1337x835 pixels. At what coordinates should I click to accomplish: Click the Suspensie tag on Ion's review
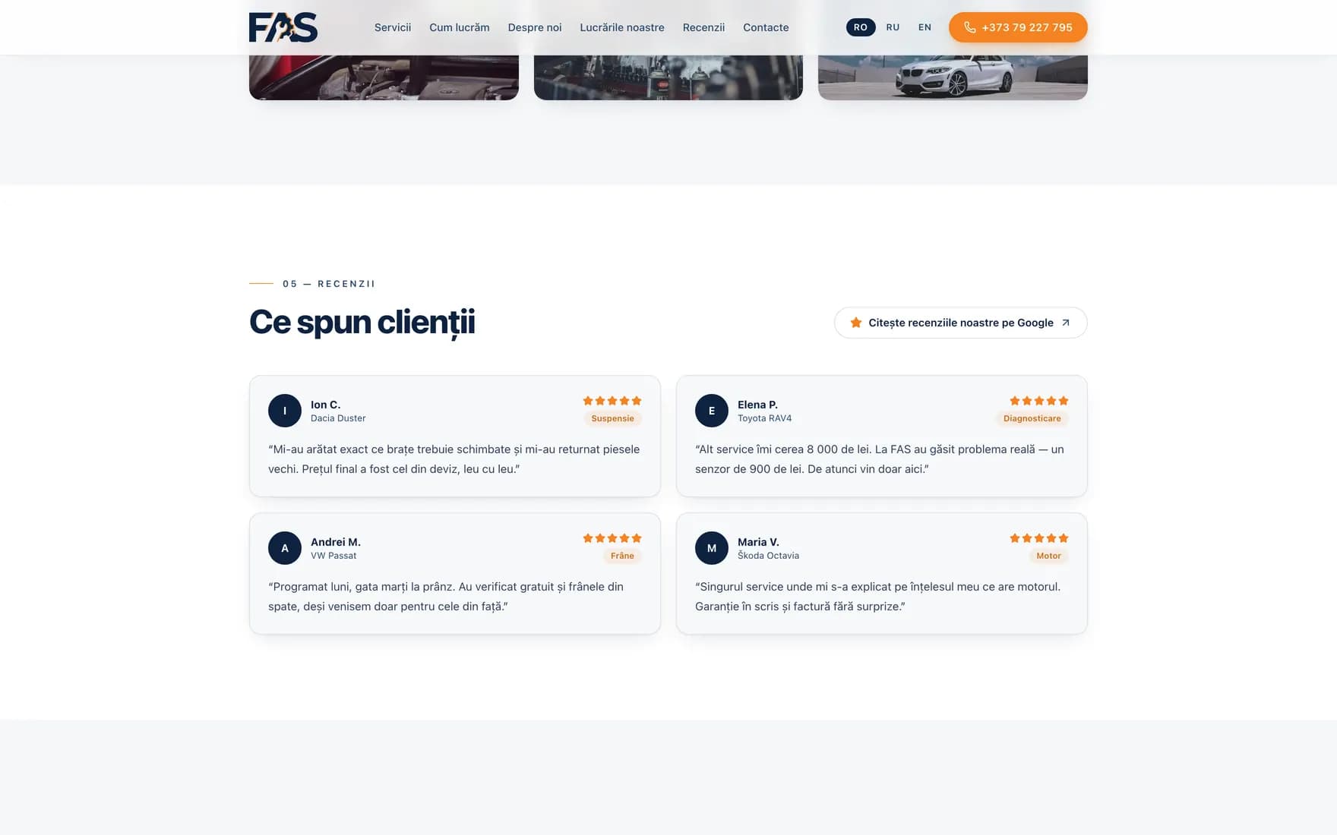[612, 418]
